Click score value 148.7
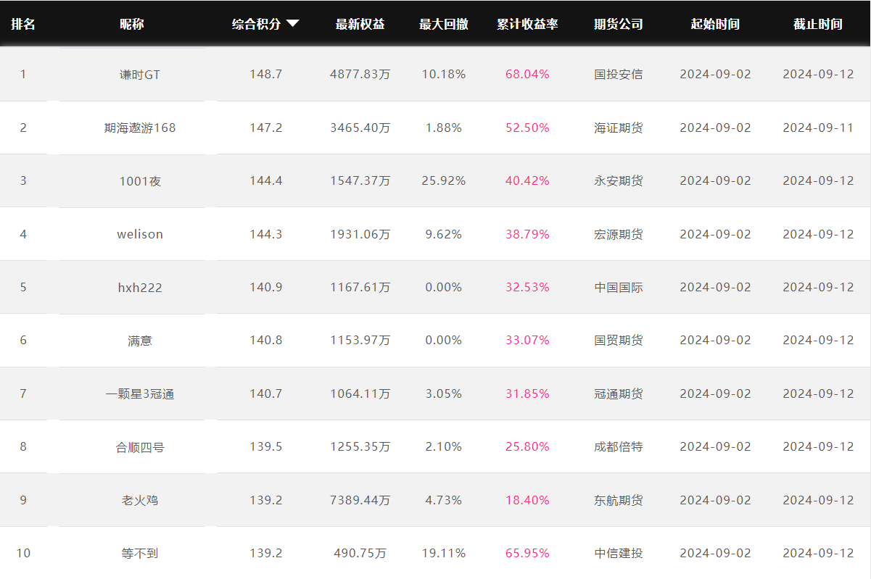This screenshot has width=871, height=579. 265,74
